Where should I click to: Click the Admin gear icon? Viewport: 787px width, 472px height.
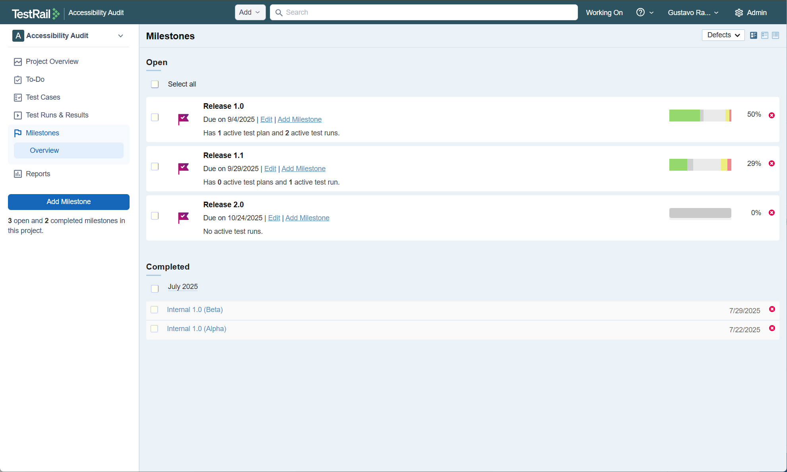(x=739, y=13)
